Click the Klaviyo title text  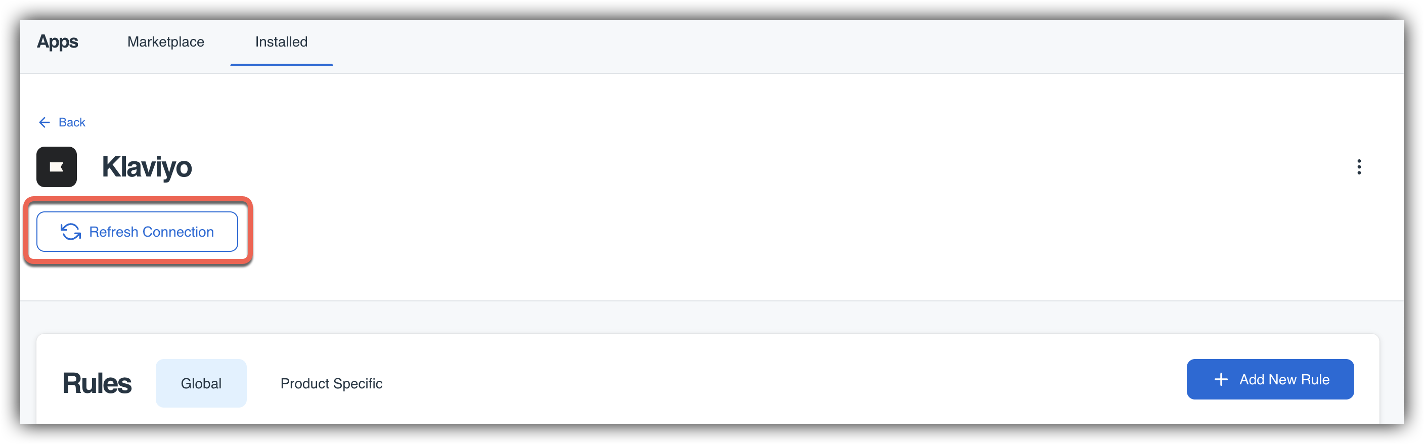[x=147, y=167]
